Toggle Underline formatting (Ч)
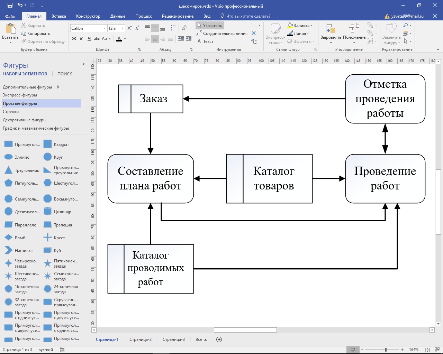The width and height of the screenshot is (443, 354). [89, 39]
